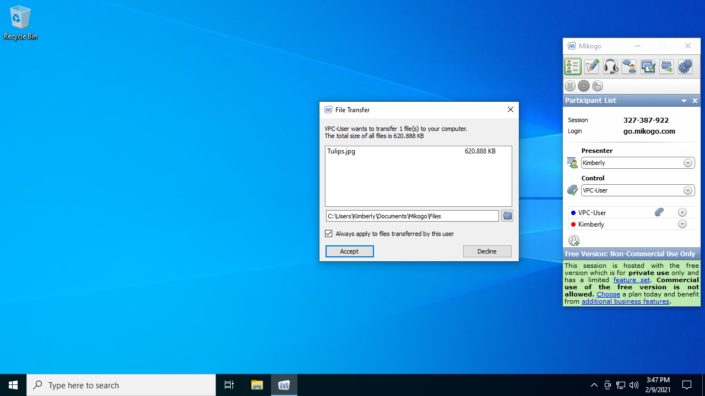
Task: Open the Participant List toolbar icon
Action: tap(573, 67)
